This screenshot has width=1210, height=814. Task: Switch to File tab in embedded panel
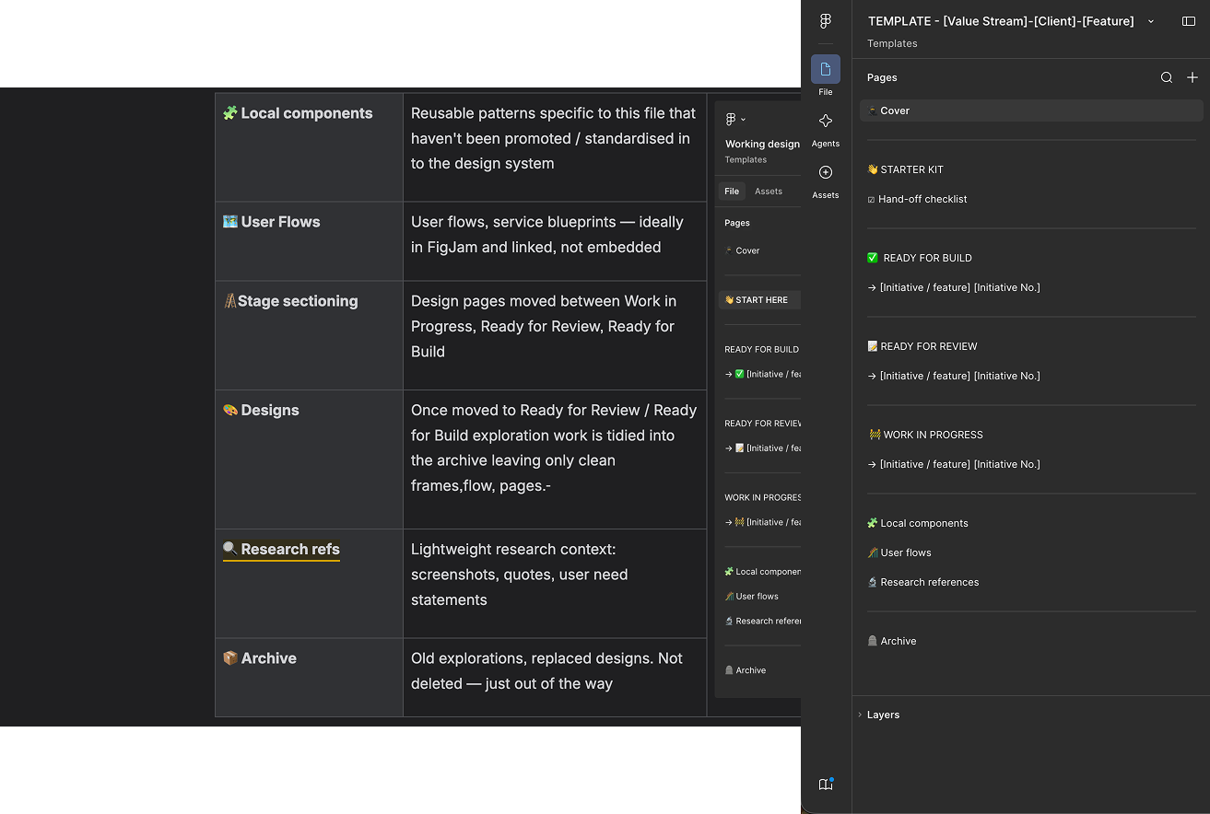[732, 192]
